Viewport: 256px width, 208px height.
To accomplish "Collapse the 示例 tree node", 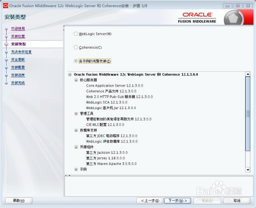I will tap(76, 170).
